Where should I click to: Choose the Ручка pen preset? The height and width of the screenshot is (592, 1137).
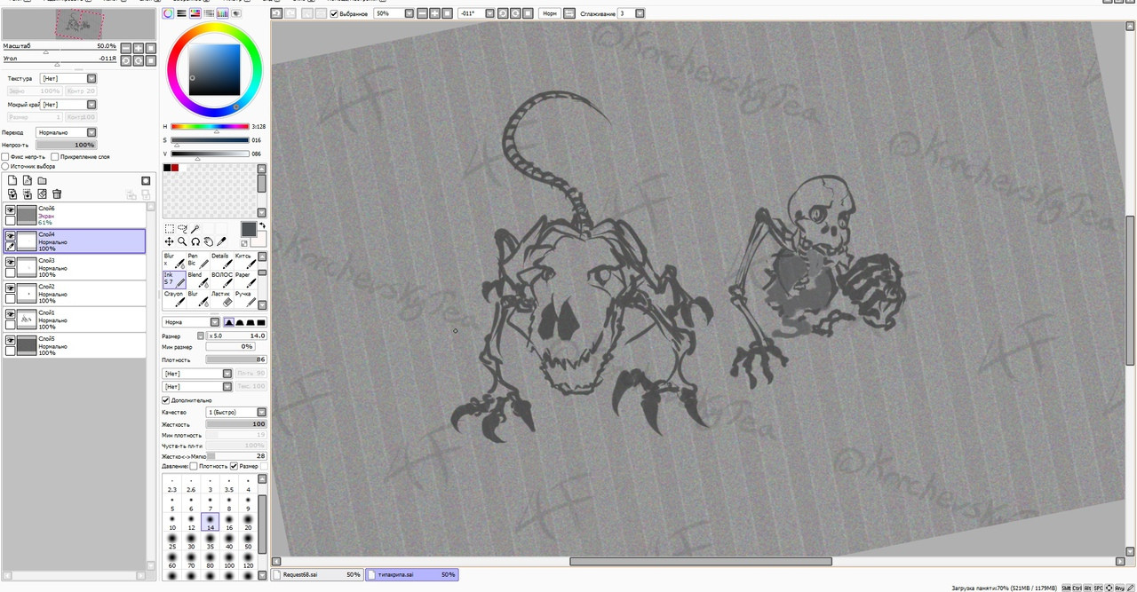click(x=244, y=299)
